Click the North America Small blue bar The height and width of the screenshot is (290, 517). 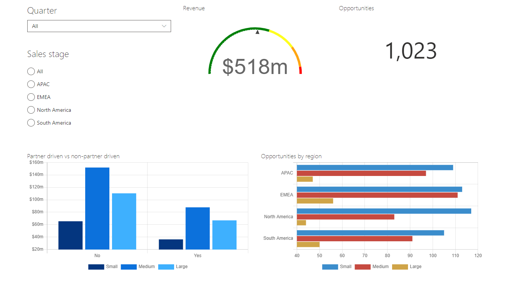[x=384, y=211]
